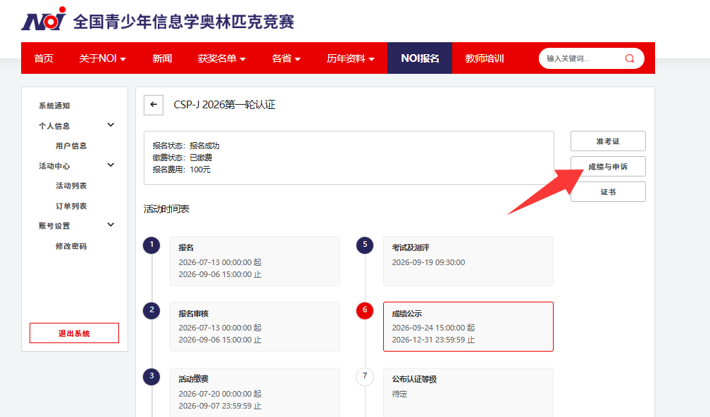Screen dimensions: 710x417
Task: Click the date 2026-12-31 23:59:59 止
Action: (x=433, y=340)
